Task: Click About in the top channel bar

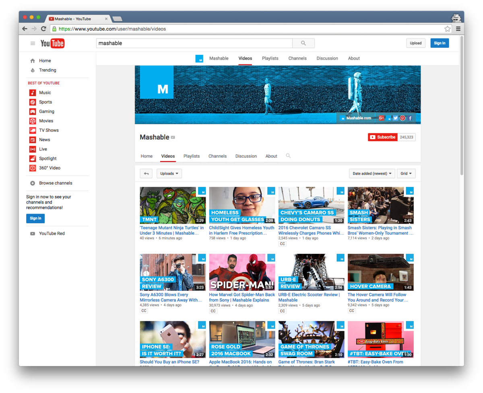Action: [x=354, y=58]
